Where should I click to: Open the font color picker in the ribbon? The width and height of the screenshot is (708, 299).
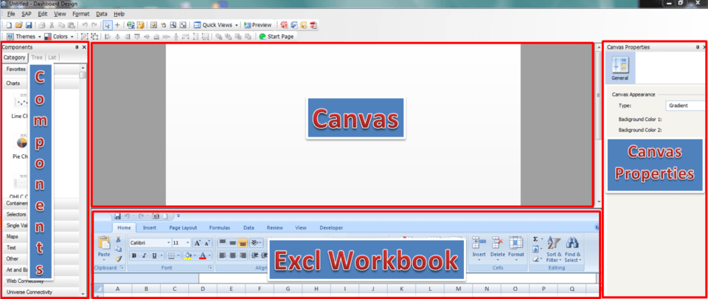pyautogui.click(x=202, y=255)
